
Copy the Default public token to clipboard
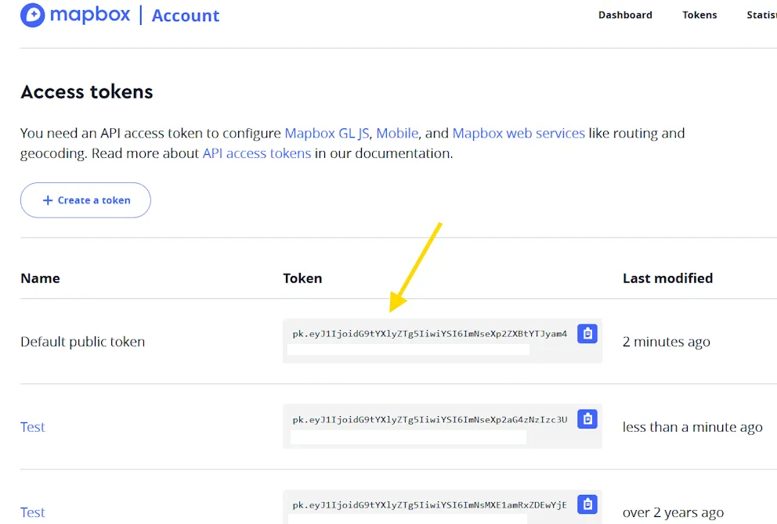(x=587, y=333)
